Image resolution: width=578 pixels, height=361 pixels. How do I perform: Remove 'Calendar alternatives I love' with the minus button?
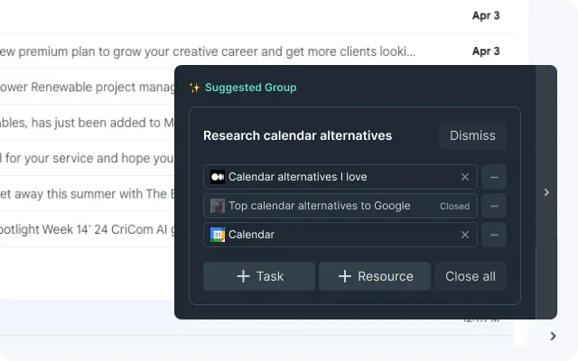pyautogui.click(x=494, y=177)
